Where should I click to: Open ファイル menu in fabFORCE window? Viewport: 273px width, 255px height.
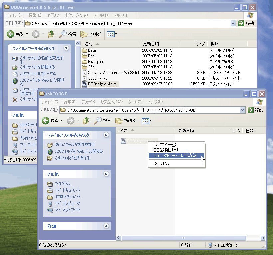(x=50, y=102)
